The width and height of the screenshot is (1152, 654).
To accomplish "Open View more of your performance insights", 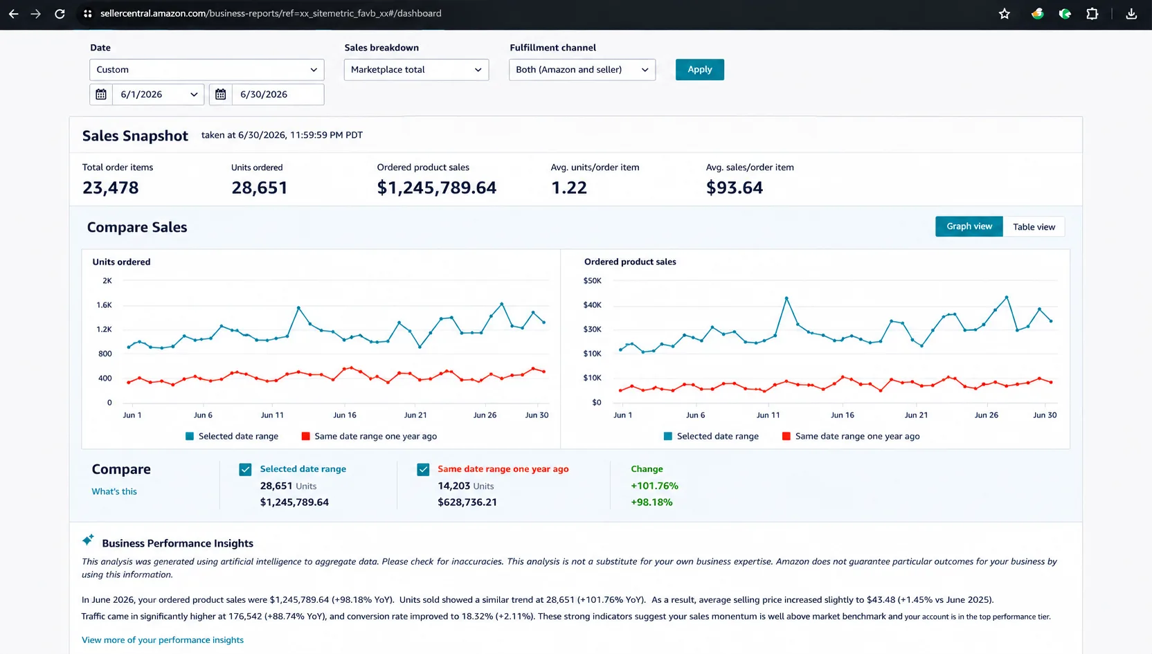I will [163, 640].
